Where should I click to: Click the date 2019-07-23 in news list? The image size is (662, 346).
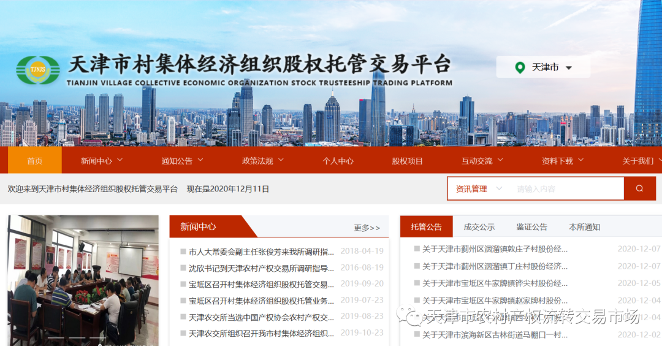click(x=362, y=300)
